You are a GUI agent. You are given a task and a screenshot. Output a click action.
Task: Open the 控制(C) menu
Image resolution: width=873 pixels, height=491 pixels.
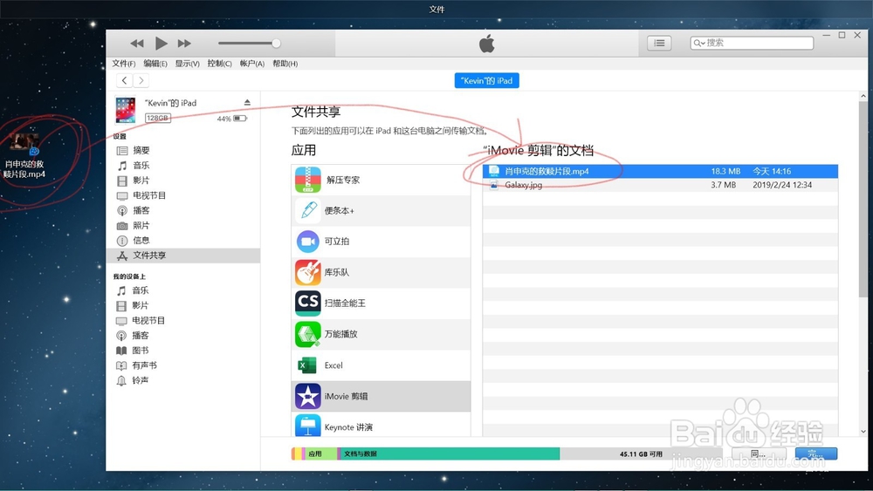(219, 64)
